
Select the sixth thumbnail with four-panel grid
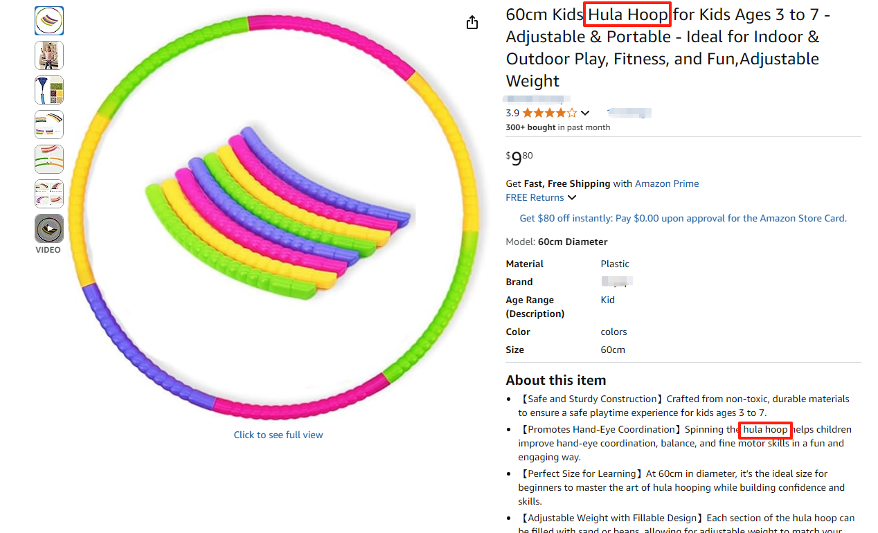49,194
